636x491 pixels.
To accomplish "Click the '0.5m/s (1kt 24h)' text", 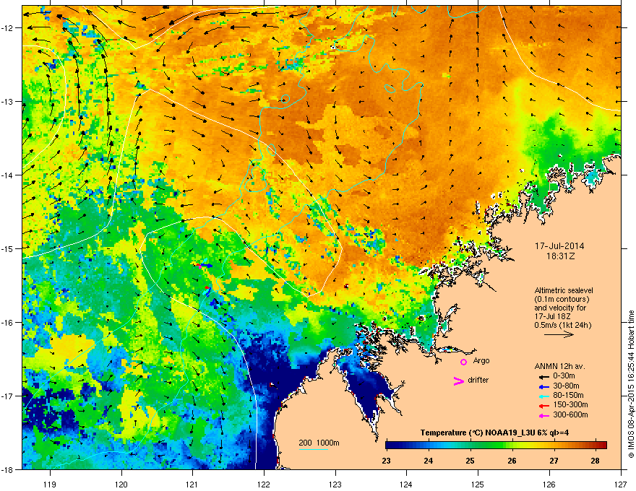I will [562, 325].
